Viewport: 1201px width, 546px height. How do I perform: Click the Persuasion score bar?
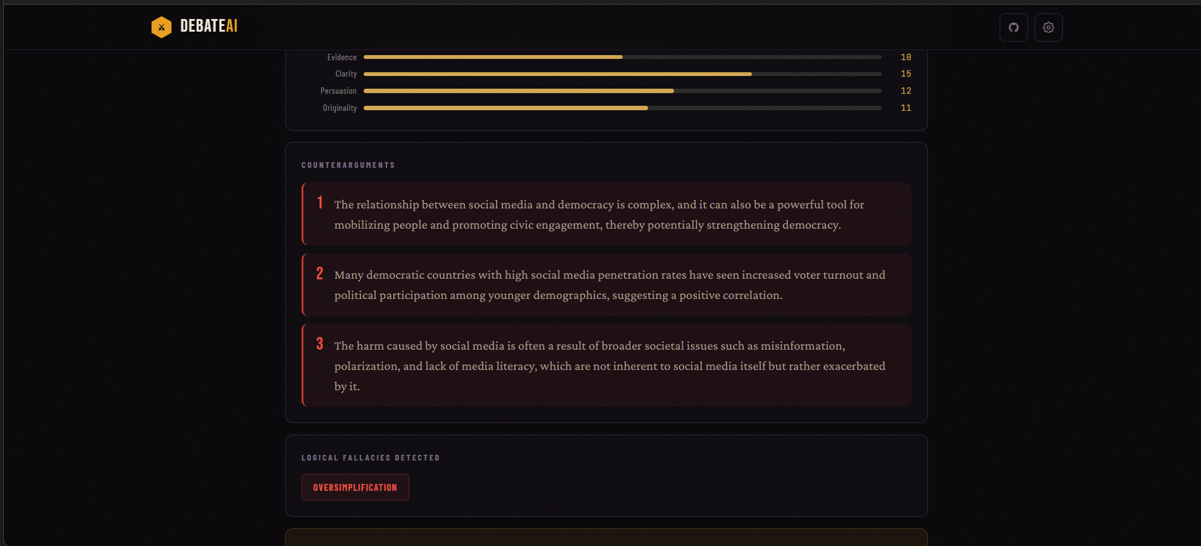(x=623, y=91)
